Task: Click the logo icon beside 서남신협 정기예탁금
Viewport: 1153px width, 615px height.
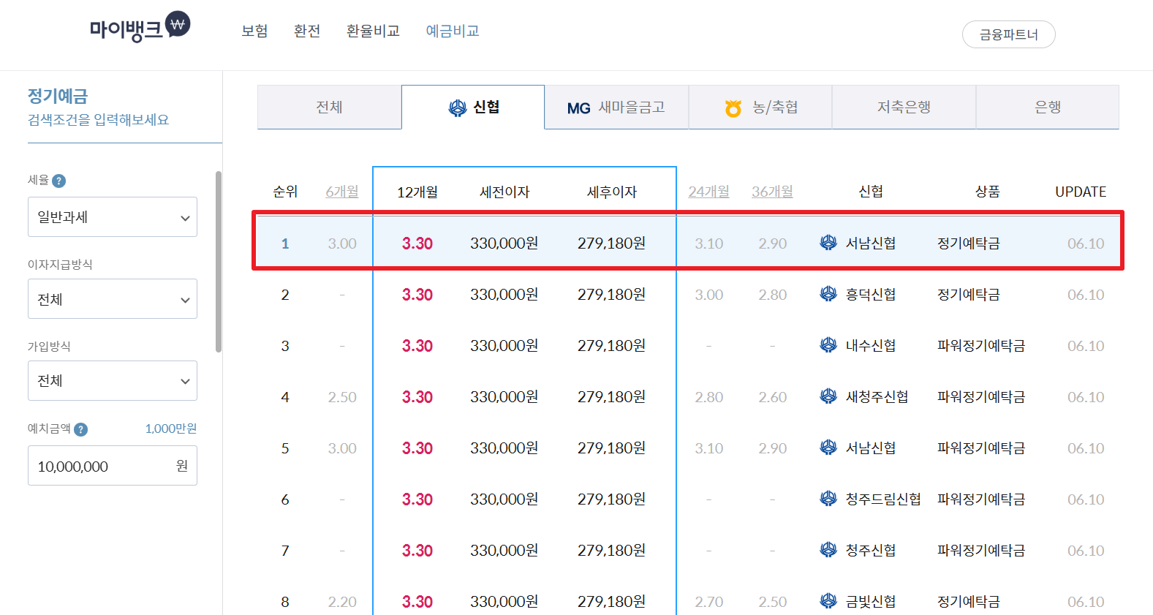Action: click(x=828, y=243)
